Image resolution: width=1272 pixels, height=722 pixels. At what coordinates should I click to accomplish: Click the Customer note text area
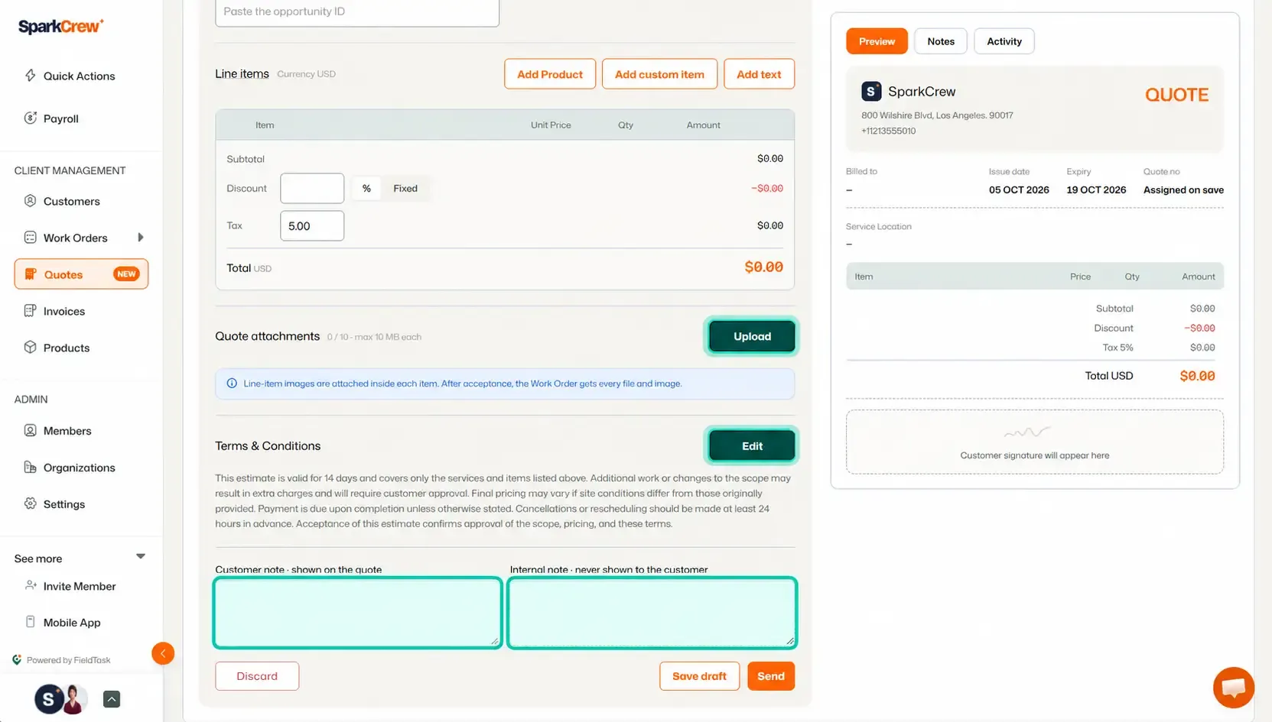coord(357,613)
